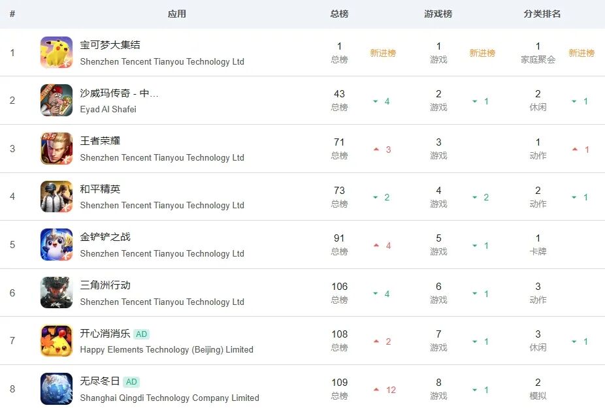This screenshot has height=412, width=605.
Task: Click the 新进榜 label in 总榜 column
Action: pyautogui.click(x=383, y=53)
